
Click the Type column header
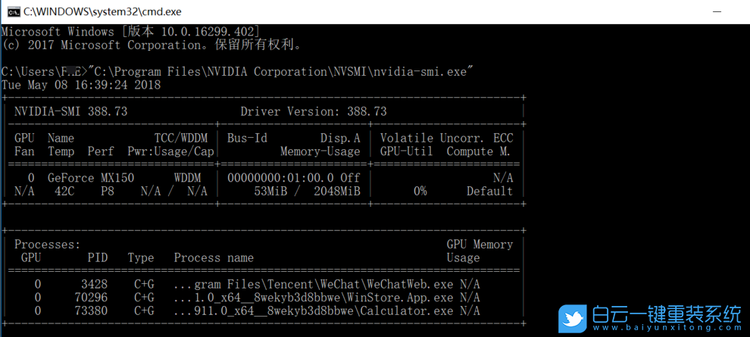[x=141, y=258]
